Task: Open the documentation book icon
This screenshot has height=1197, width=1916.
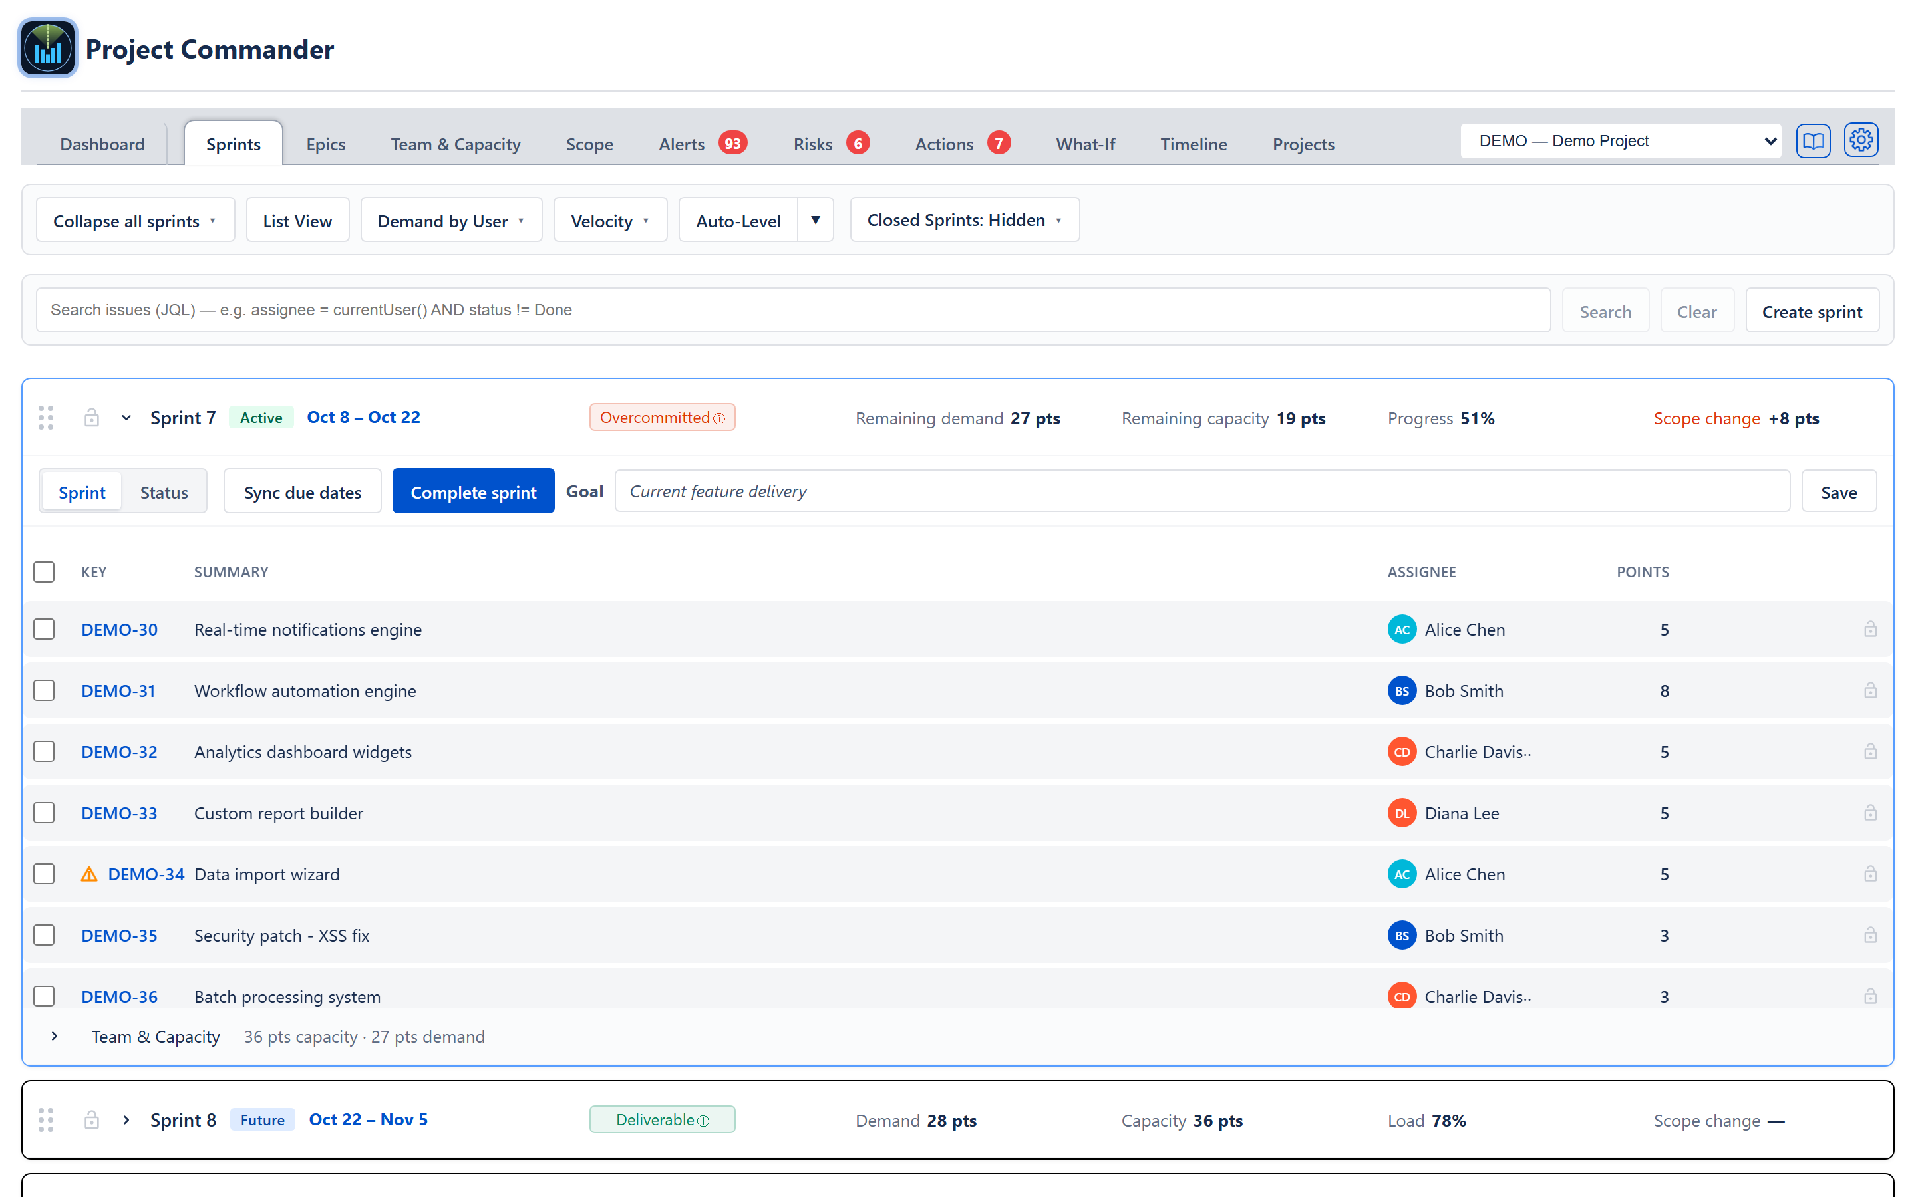Action: [1813, 142]
